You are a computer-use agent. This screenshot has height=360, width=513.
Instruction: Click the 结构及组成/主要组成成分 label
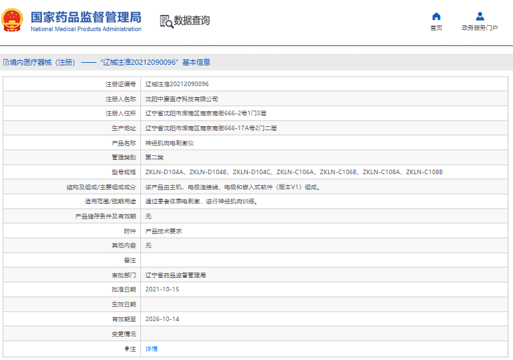(101, 187)
